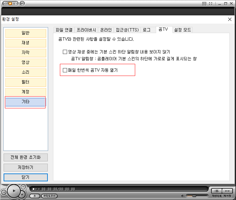Select the 재생 settings category
236x200 pixels.
pos(26,43)
